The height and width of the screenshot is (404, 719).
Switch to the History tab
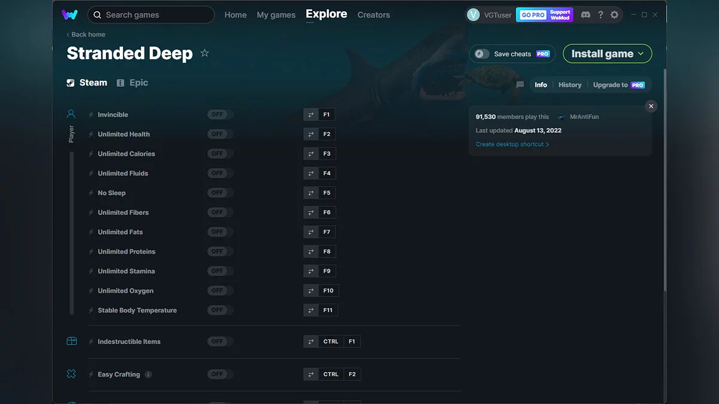click(569, 85)
